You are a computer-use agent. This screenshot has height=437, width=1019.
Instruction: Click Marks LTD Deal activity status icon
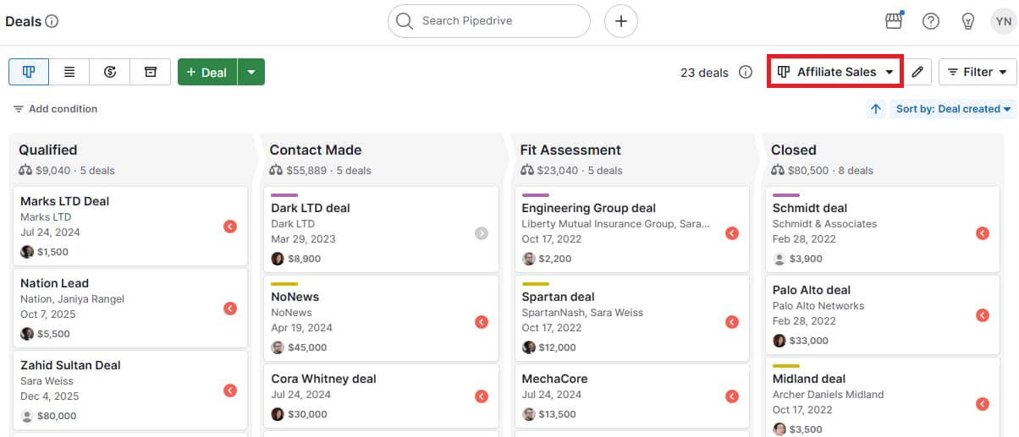click(x=230, y=227)
